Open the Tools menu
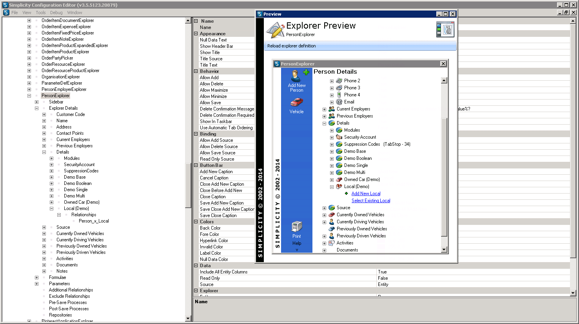Viewport: 579px width, 324px height. point(41,13)
